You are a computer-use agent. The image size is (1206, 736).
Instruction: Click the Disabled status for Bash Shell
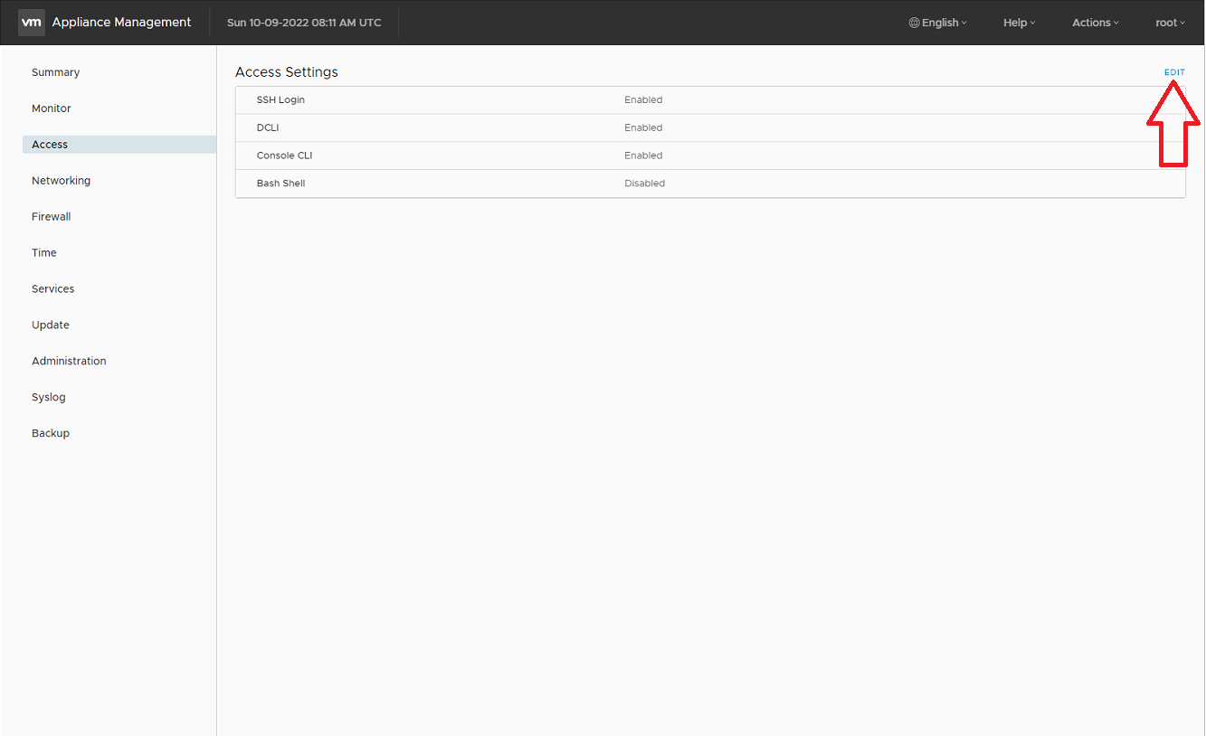pyautogui.click(x=644, y=184)
